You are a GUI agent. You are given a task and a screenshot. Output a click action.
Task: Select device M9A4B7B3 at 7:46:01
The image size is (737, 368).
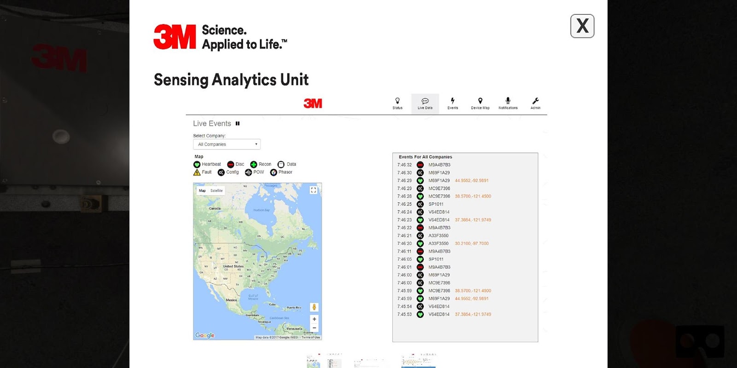coord(439,267)
